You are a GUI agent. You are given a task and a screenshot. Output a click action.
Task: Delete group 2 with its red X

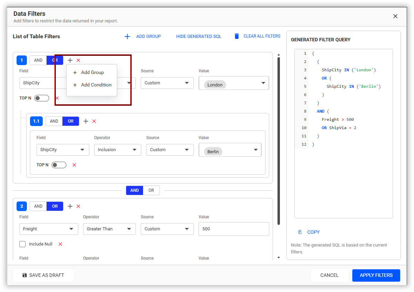tap(78, 206)
